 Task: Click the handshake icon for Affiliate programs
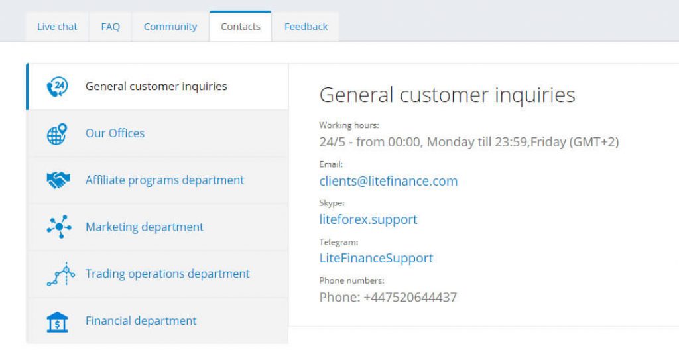click(x=58, y=180)
